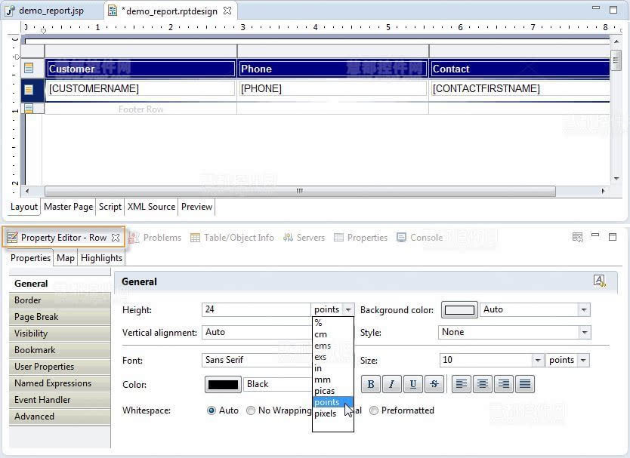Image resolution: width=630 pixels, height=458 pixels.
Task: Open the Problems view tab
Action: (156, 238)
